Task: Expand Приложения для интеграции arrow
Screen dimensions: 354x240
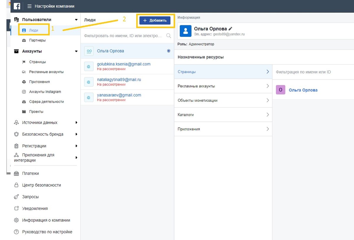Action: 76,158
